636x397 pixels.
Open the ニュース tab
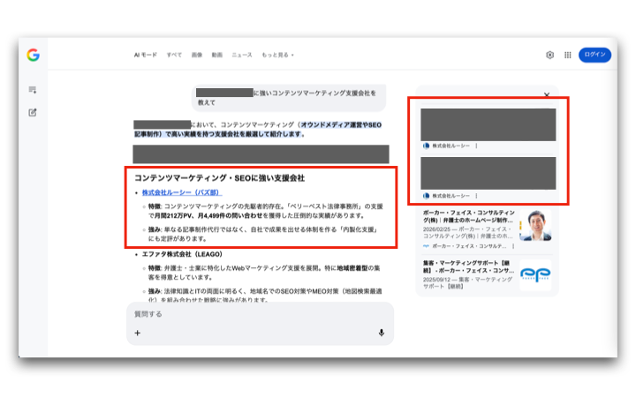coord(241,55)
